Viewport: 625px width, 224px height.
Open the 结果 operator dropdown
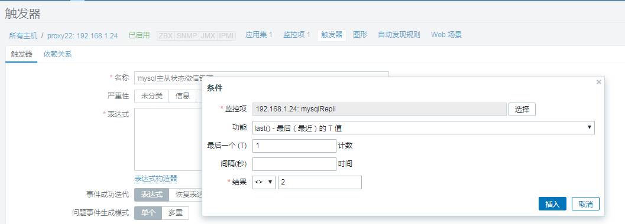[264, 182]
